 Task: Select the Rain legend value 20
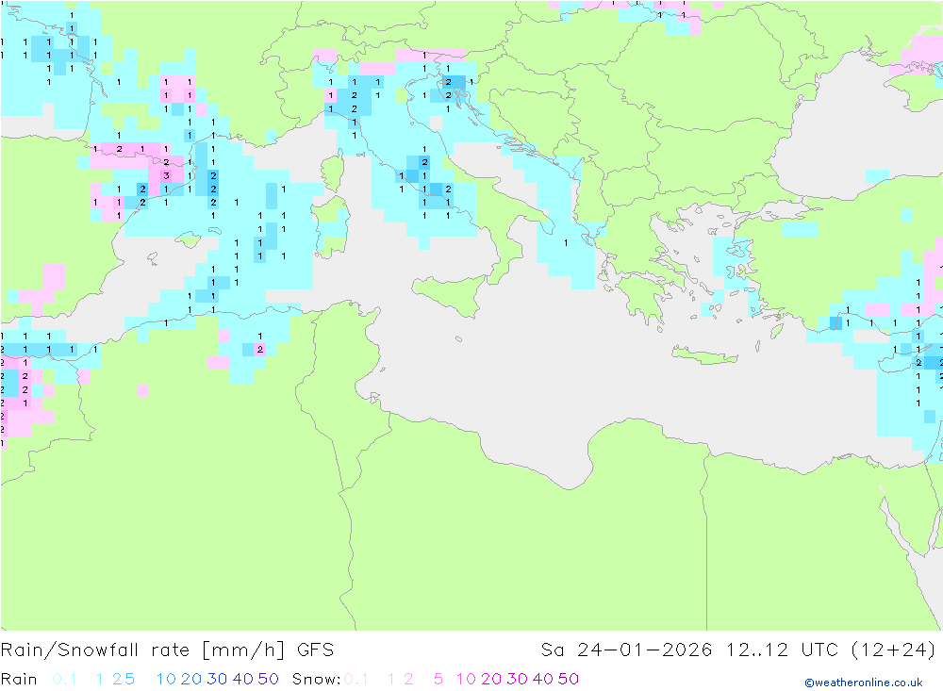pos(191,679)
